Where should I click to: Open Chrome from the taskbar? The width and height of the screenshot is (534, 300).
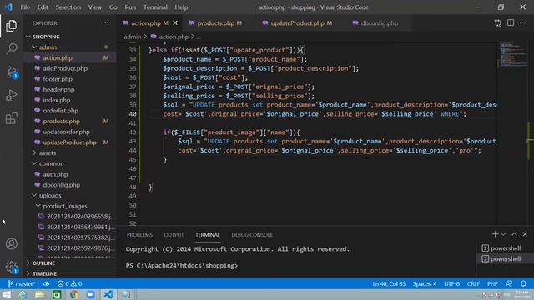click(74, 294)
